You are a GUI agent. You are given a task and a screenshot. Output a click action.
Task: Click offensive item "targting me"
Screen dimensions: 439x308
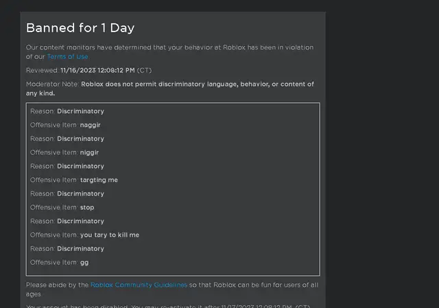[99, 180]
